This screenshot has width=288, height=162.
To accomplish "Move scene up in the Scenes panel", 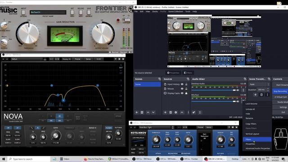I will click(x=148, y=112).
